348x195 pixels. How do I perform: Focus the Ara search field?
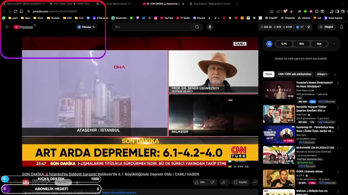pyautogui.click(x=151, y=27)
